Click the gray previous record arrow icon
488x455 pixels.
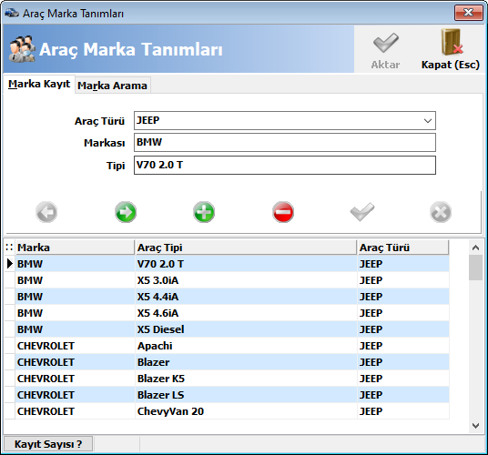coord(46,212)
